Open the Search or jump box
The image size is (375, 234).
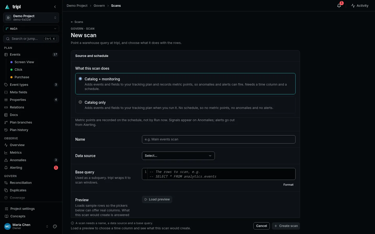pyautogui.click(x=31, y=39)
